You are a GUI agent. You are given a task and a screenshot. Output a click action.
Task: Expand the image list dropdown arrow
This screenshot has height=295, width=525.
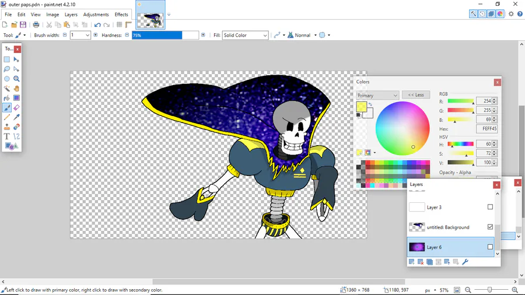(x=169, y=15)
